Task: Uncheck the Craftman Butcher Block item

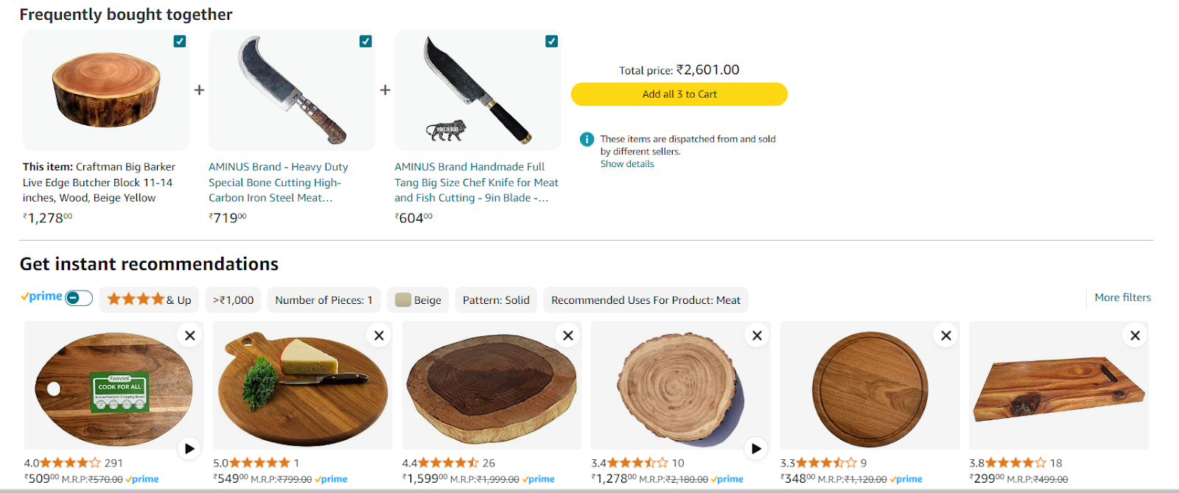Action: (180, 41)
